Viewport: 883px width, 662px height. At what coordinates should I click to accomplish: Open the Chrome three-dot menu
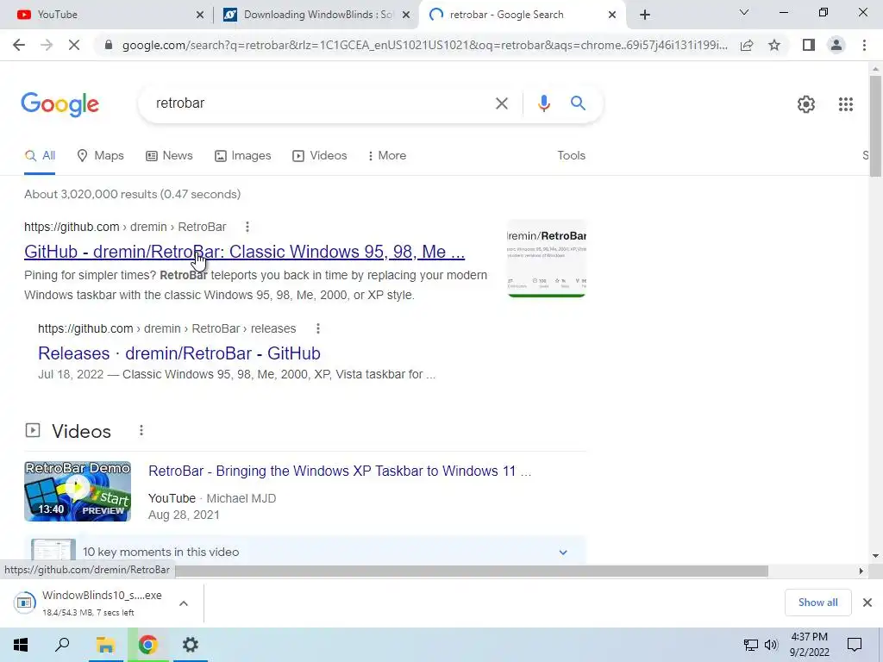pyautogui.click(x=864, y=45)
